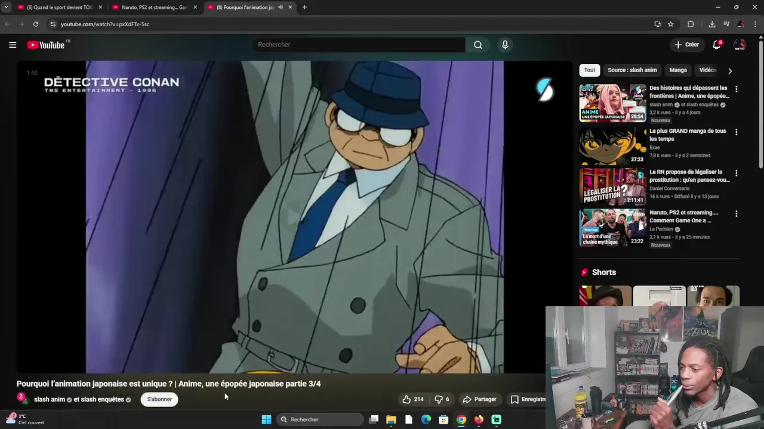Open Chrome profile avatar in toolbar
Image resolution: width=764 pixels, height=429 pixels.
tap(741, 24)
